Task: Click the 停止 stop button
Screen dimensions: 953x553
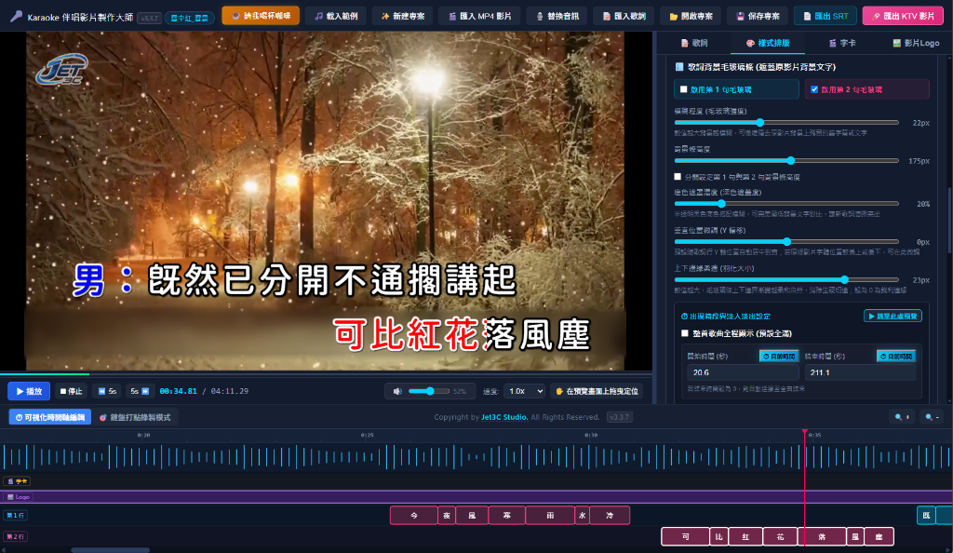Action: (71, 391)
